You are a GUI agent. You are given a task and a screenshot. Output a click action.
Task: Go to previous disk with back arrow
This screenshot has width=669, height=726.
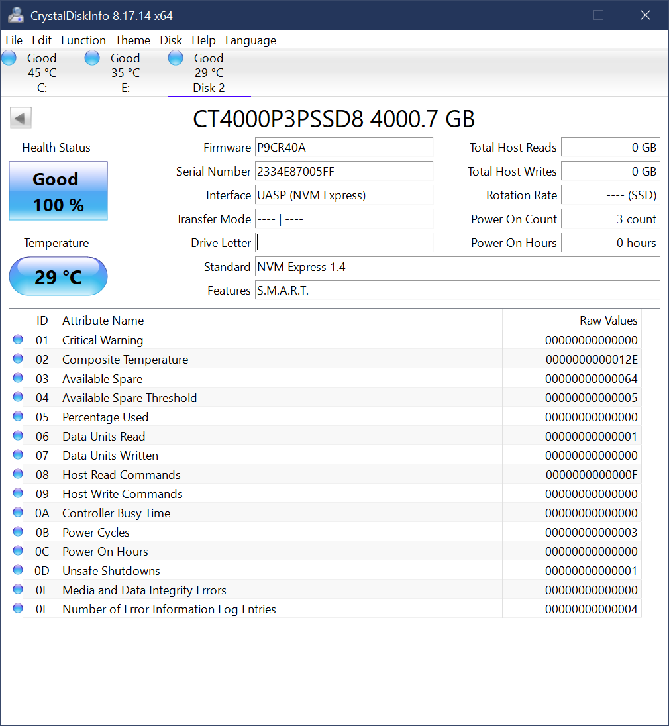pyautogui.click(x=21, y=118)
